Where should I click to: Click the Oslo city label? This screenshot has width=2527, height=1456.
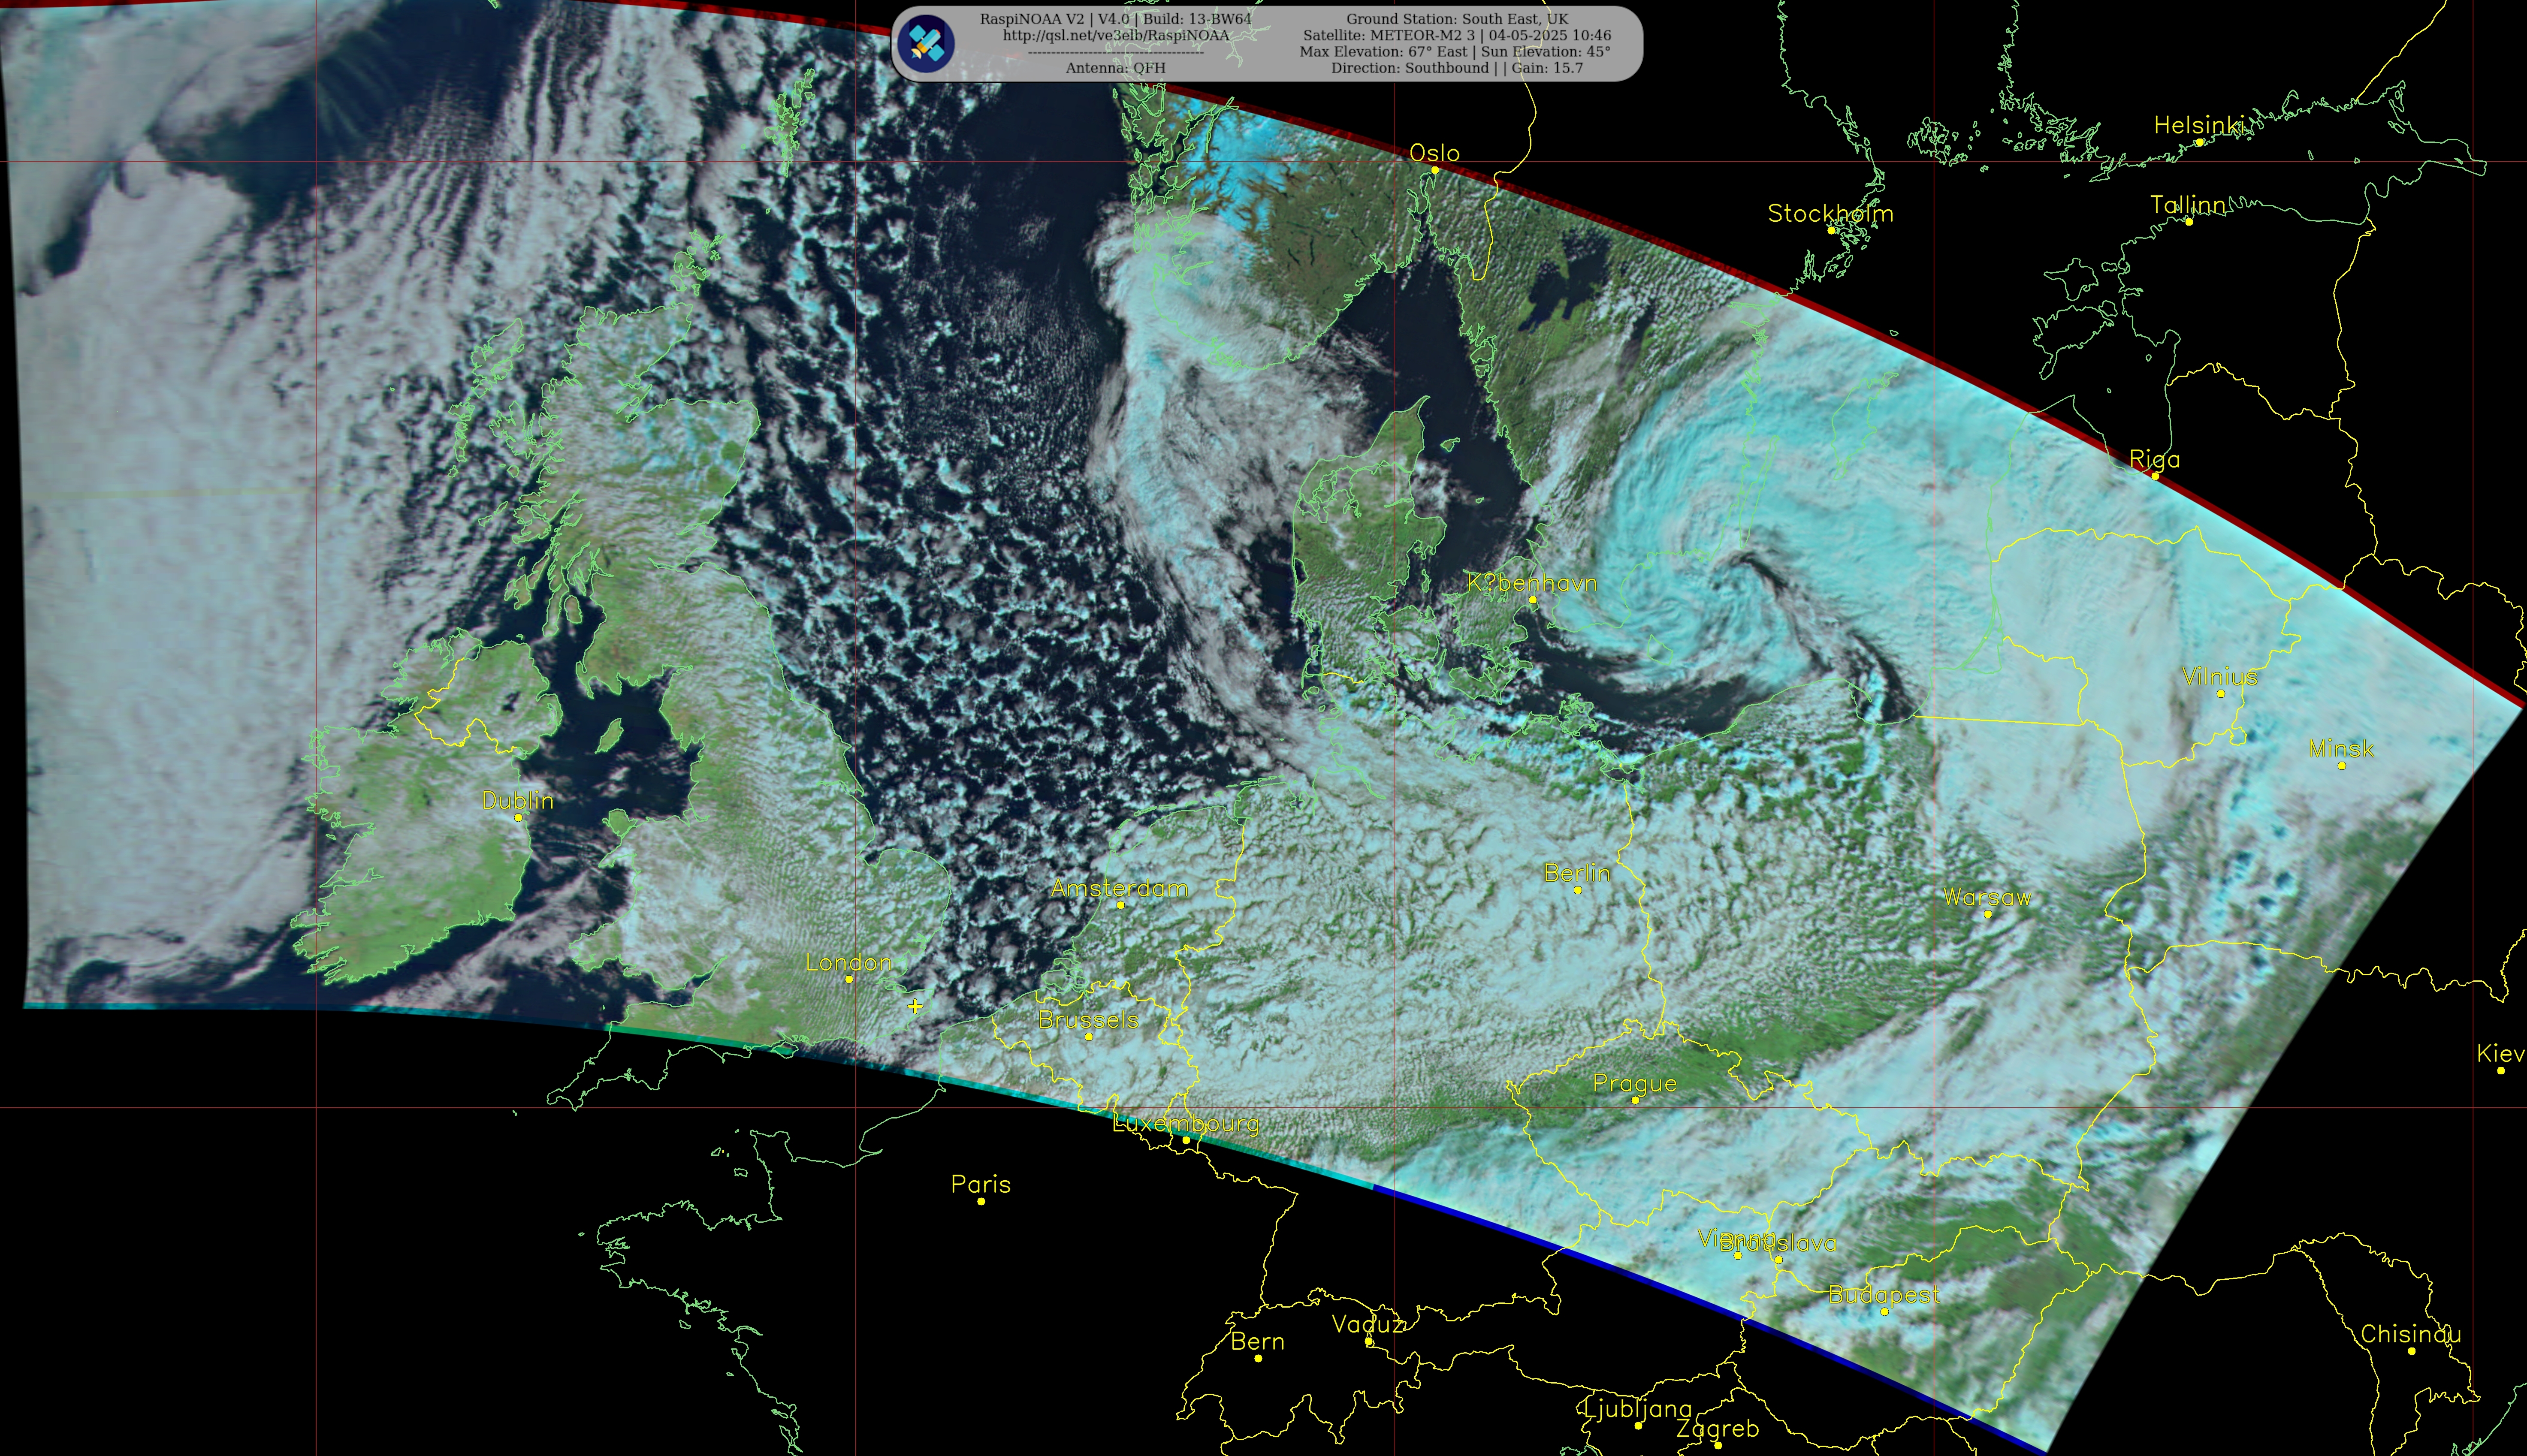click(1434, 153)
